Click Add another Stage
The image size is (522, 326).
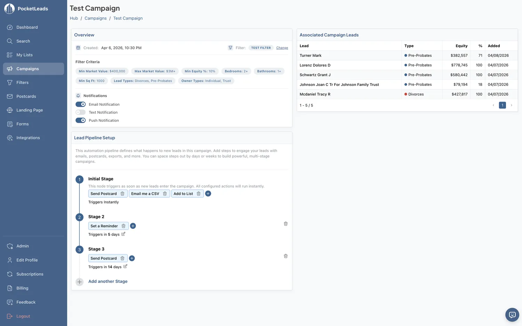tap(108, 281)
